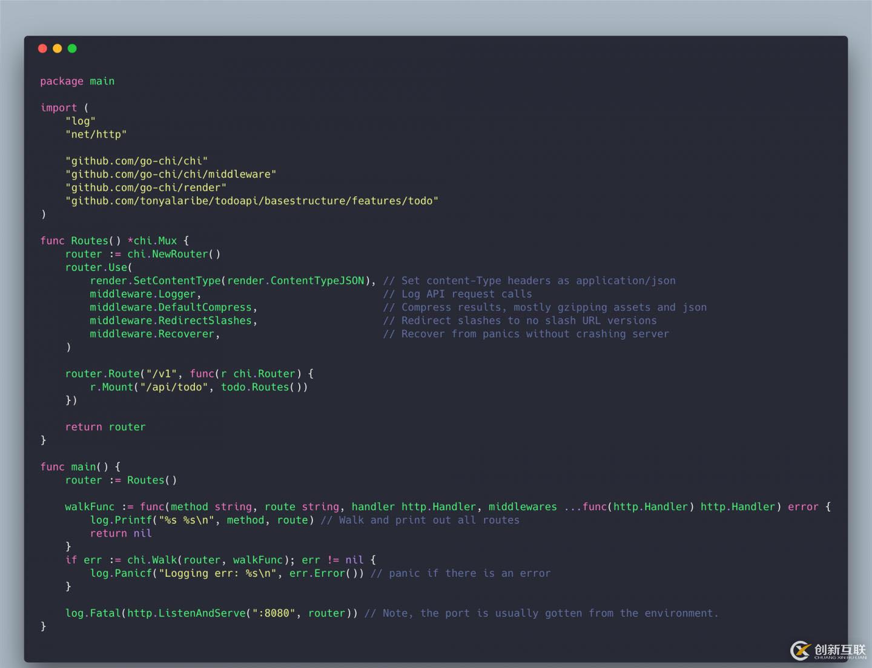Click the tonyalaribe todoapi import path
872x668 pixels.
pyautogui.click(x=252, y=201)
